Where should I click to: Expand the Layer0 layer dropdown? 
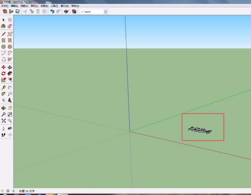click(x=105, y=12)
